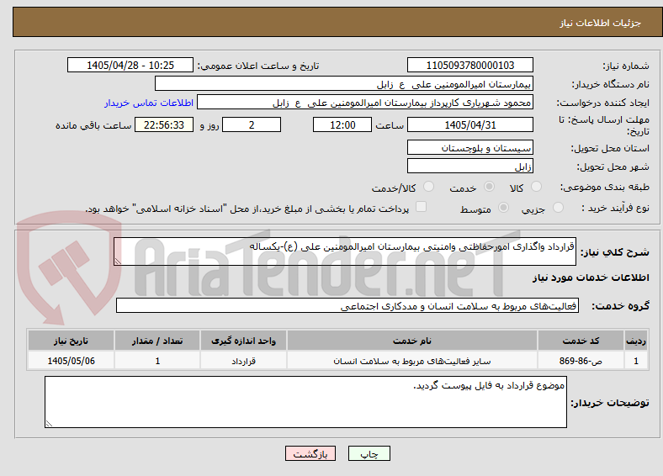The width and height of the screenshot is (663, 476).
Task: Select the خدمت radio button
Action: (x=489, y=187)
